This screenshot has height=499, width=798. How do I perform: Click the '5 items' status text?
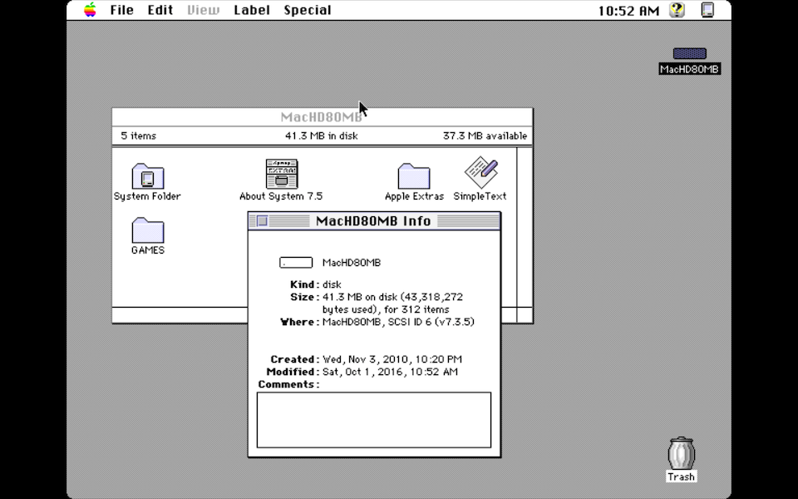(x=139, y=136)
